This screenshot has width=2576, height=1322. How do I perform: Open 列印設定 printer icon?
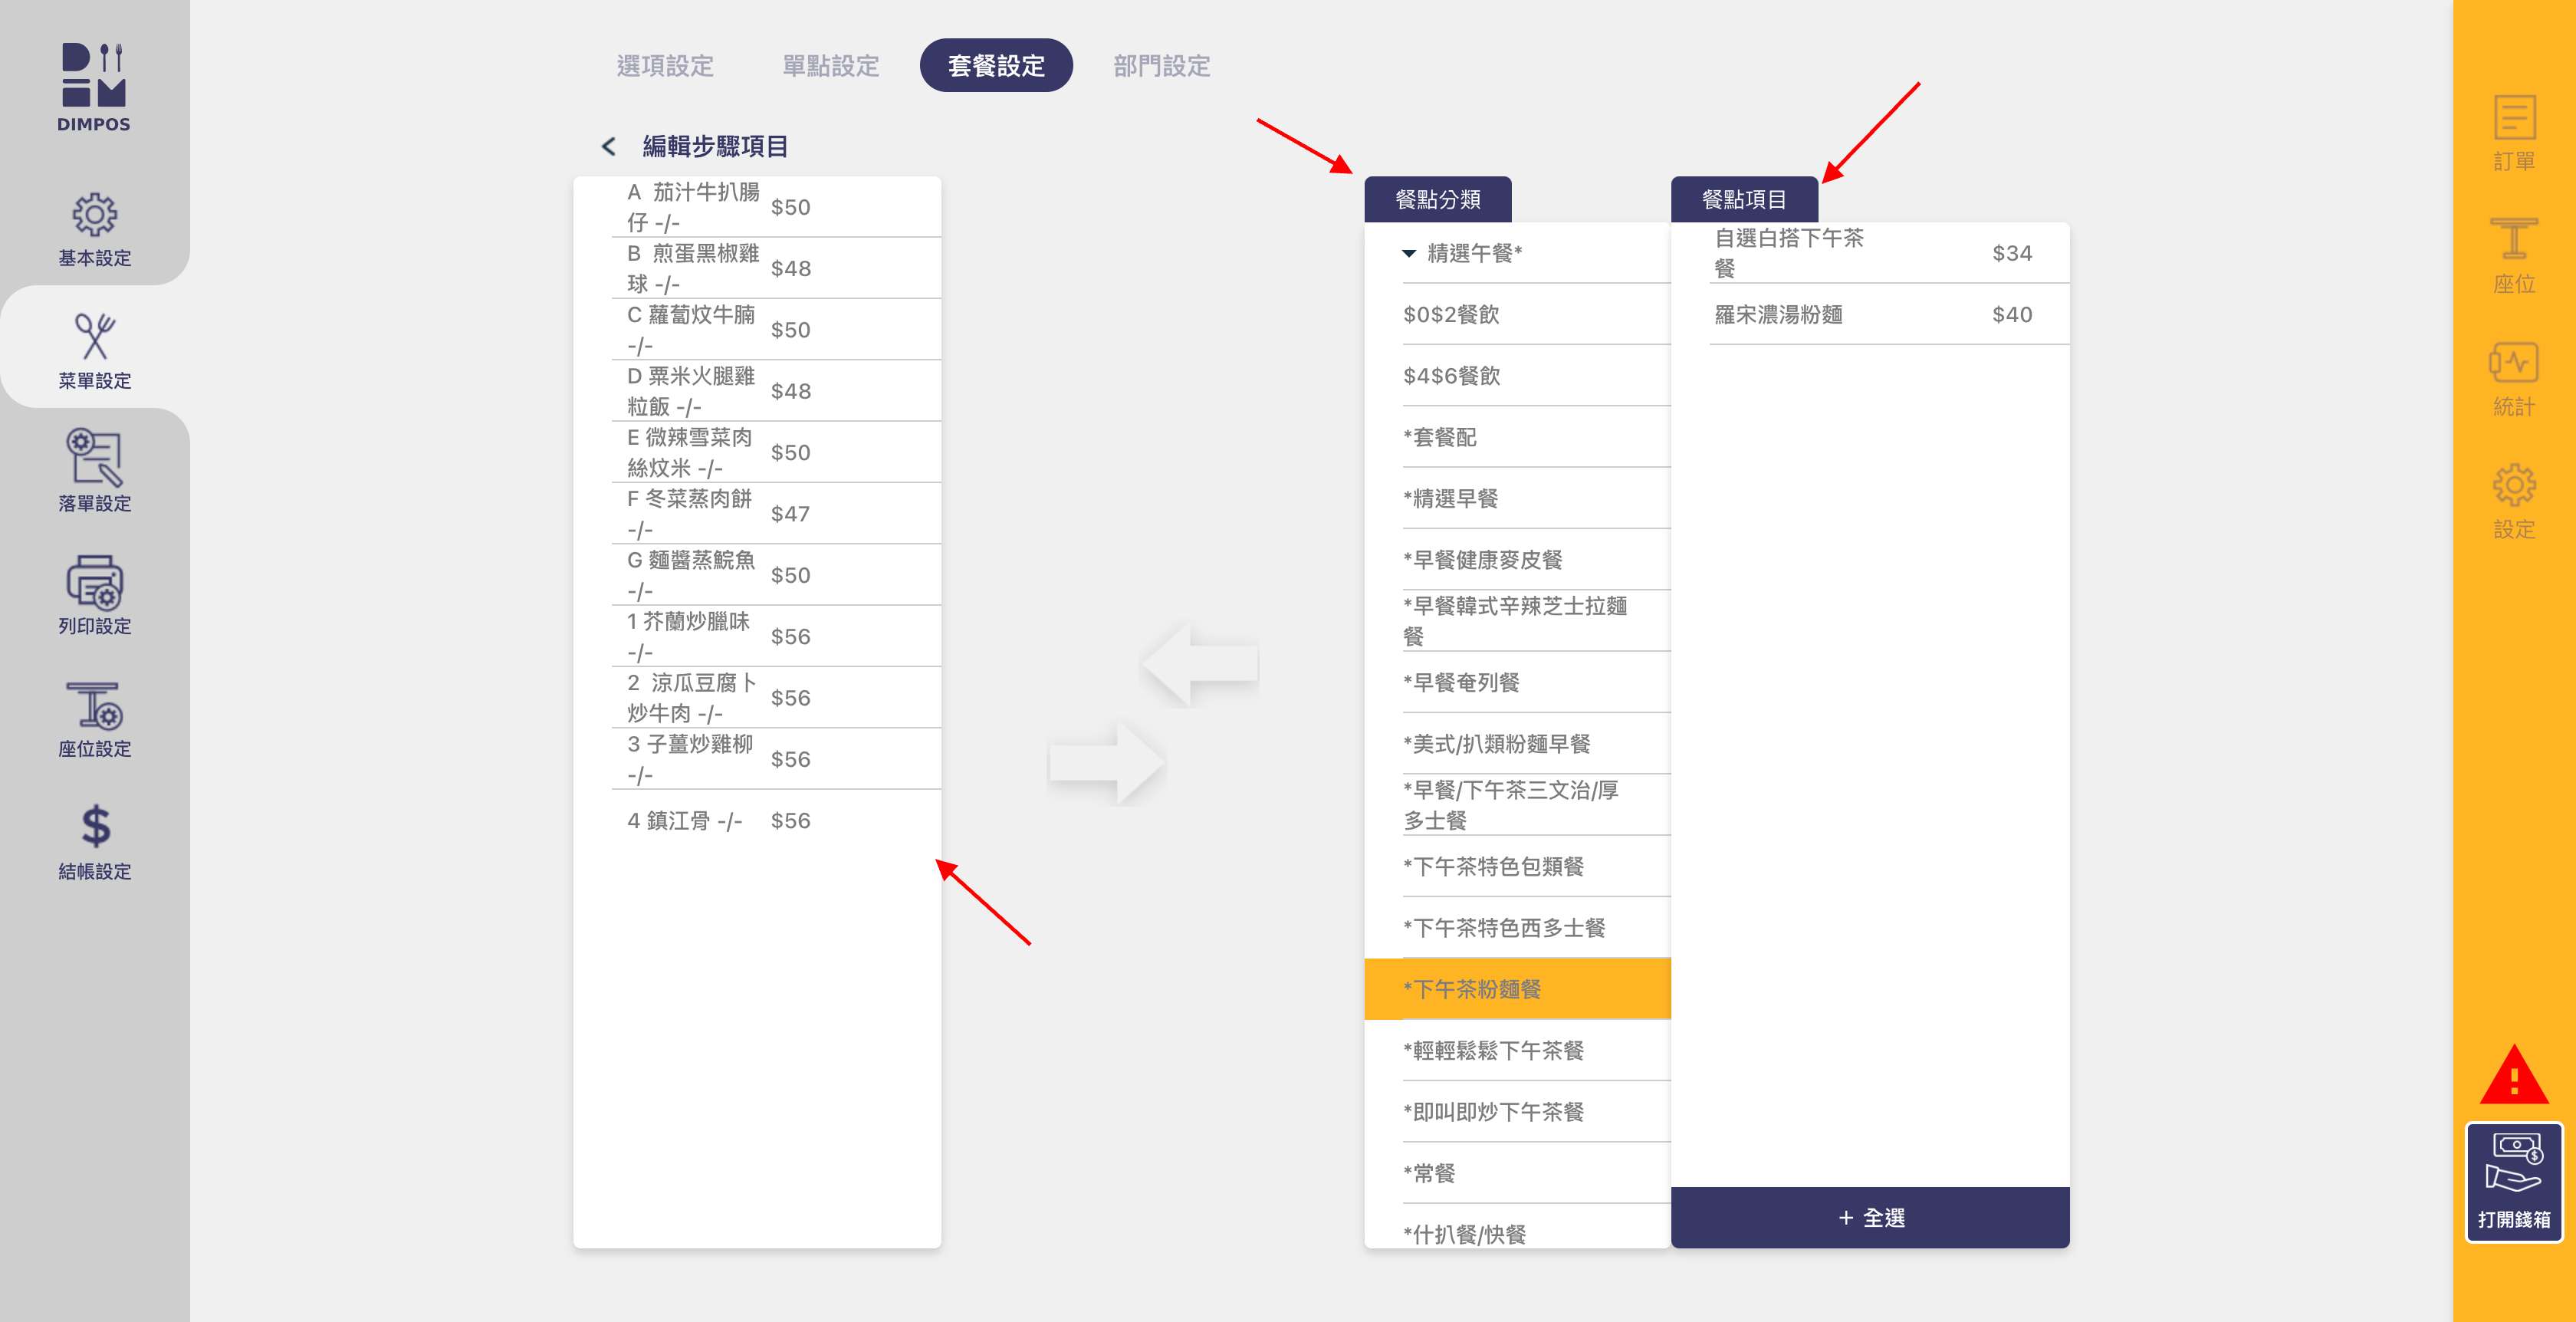point(94,582)
